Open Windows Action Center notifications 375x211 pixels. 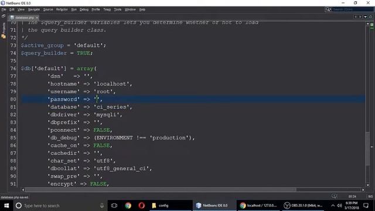pyautogui.click(x=366, y=206)
